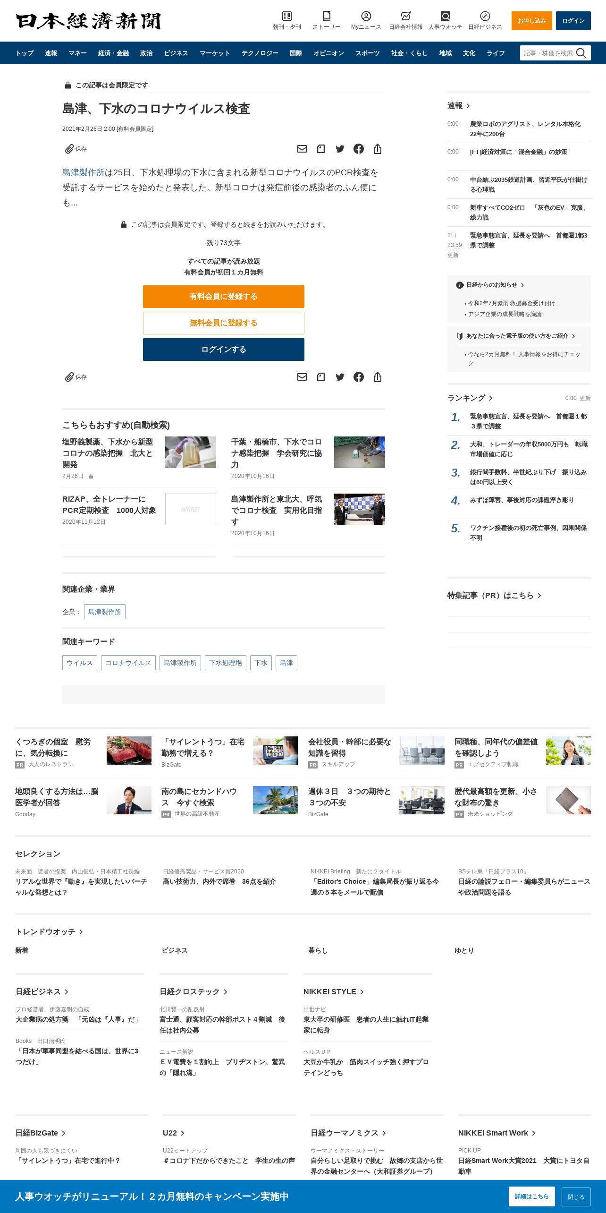Save article with the bottom 保存 clip icon

[76, 377]
